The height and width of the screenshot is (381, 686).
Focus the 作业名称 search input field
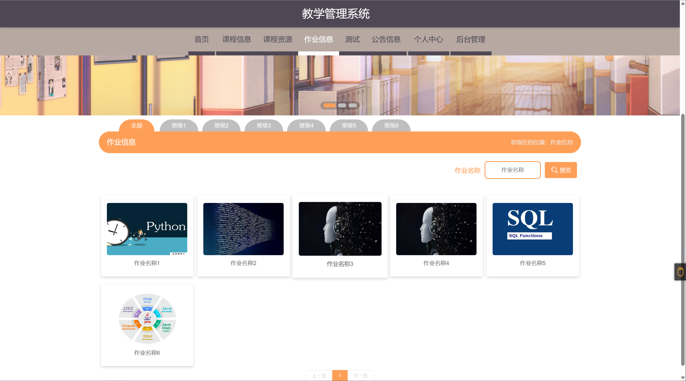(x=512, y=170)
